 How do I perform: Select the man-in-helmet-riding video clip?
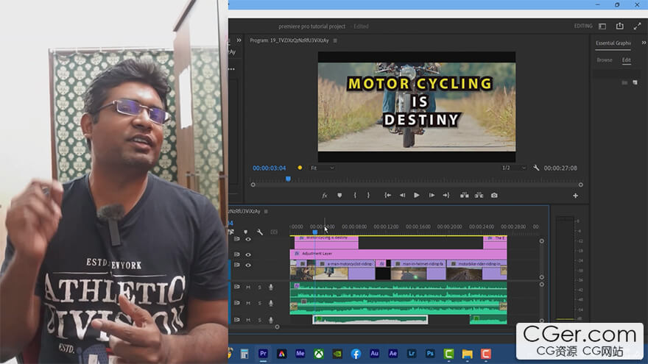pyautogui.click(x=418, y=269)
